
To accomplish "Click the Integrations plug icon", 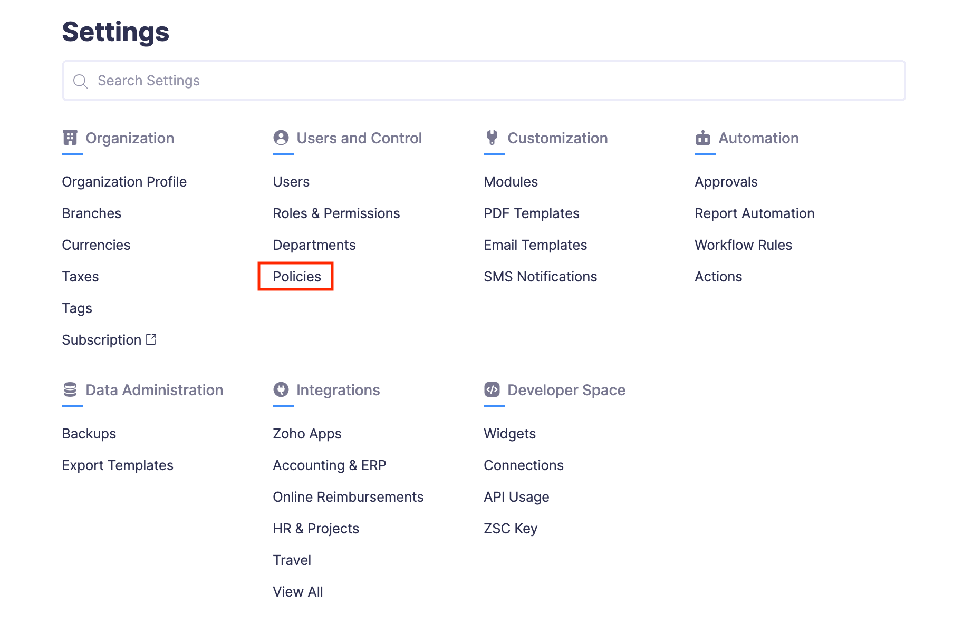I will pyautogui.click(x=281, y=390).
